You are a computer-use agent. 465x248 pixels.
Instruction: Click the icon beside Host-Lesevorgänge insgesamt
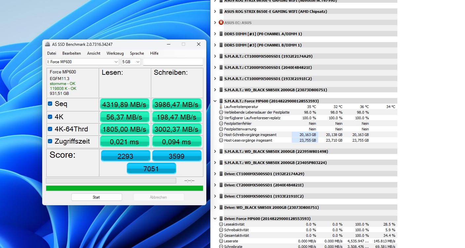(x=221, y=140)
